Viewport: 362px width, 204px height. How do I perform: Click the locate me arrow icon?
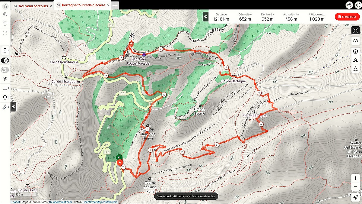tap(356, 197)
